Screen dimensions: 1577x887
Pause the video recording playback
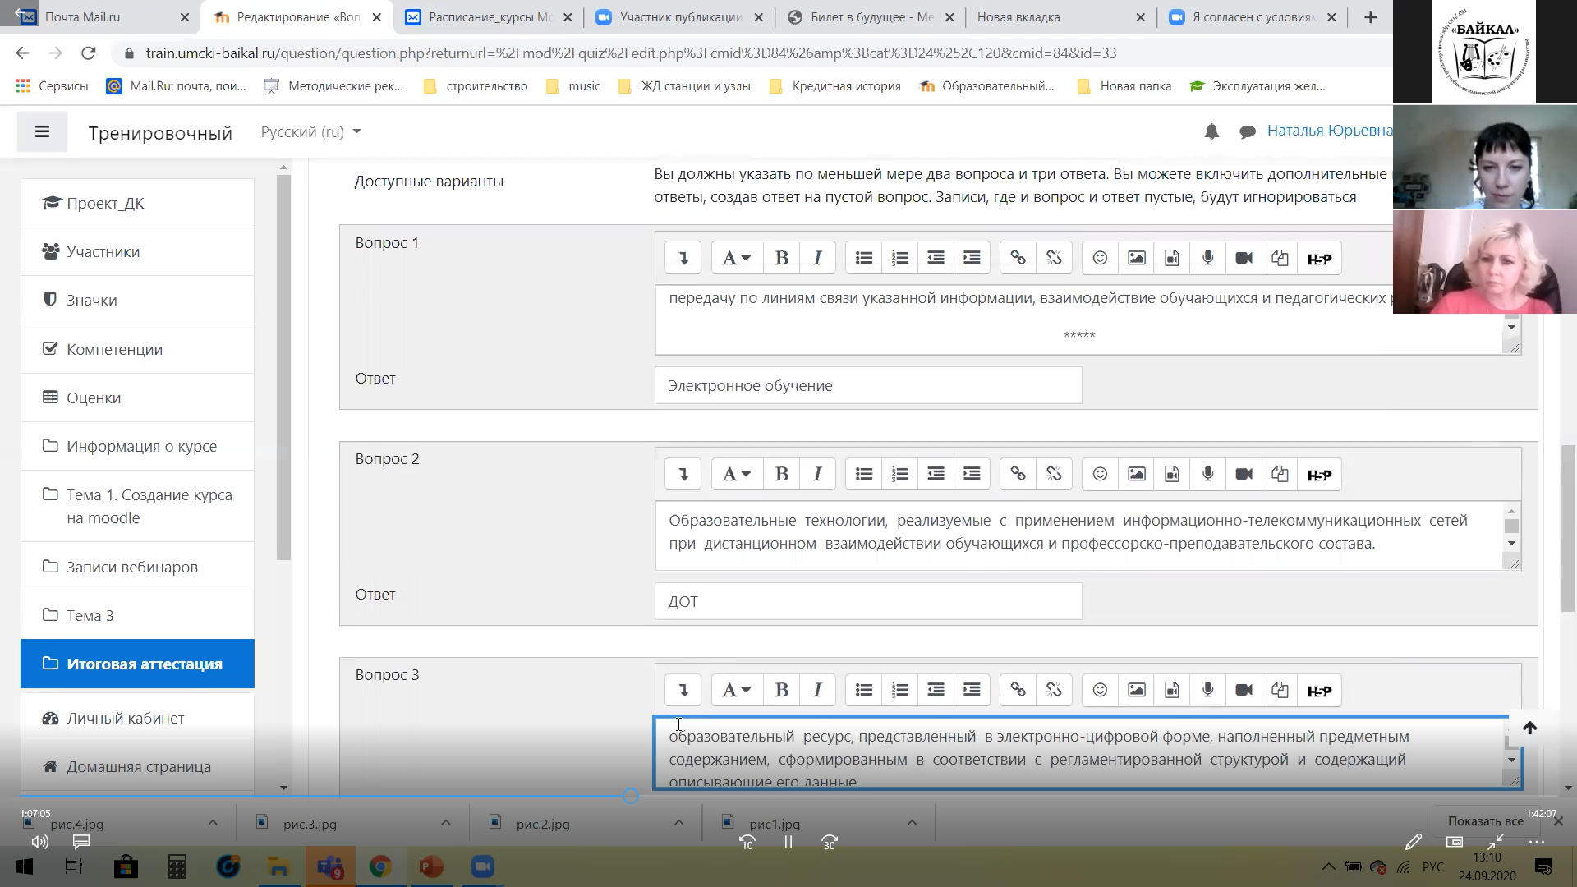(x=788, y=842)
